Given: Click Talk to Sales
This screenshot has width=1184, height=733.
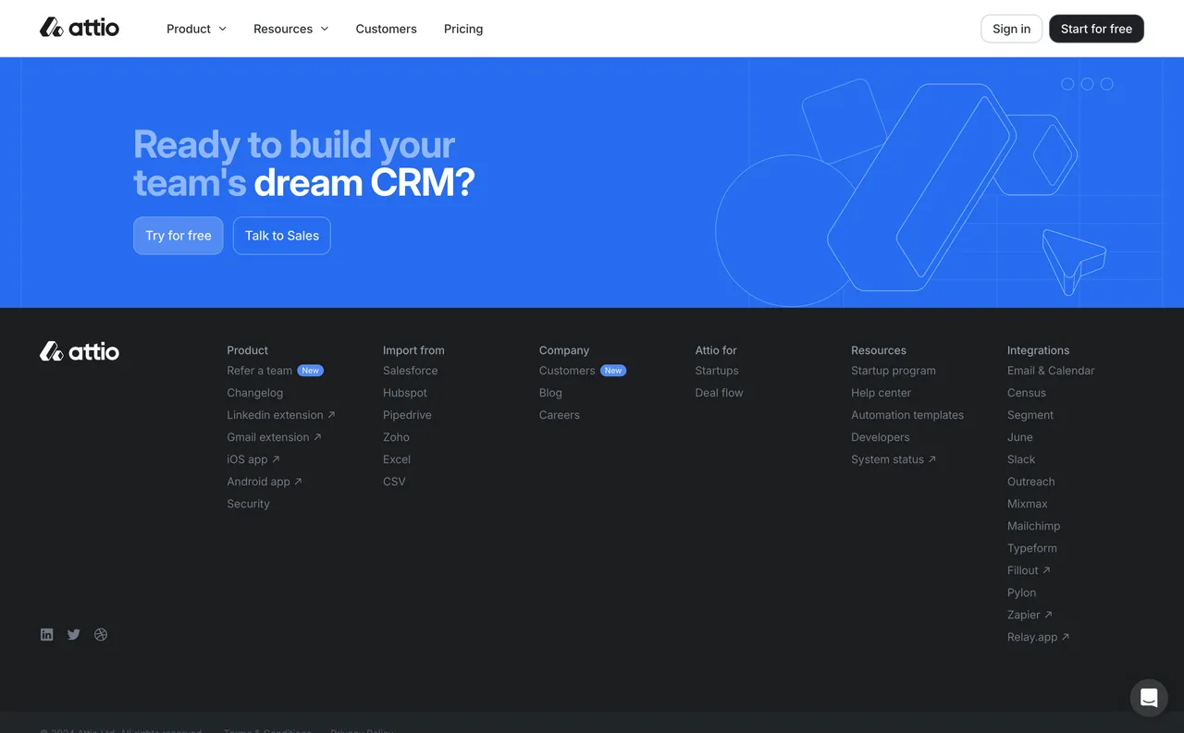Looking at the screenshot, I should pyautogui.click(x=281, y=236).
